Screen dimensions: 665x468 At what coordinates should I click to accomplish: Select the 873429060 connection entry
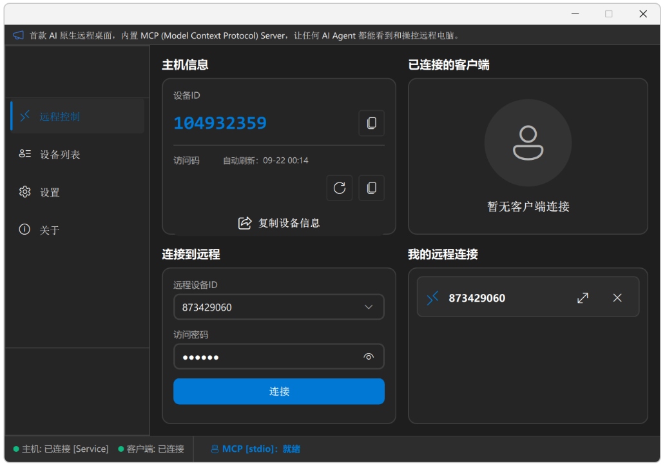tap(528, 297)
